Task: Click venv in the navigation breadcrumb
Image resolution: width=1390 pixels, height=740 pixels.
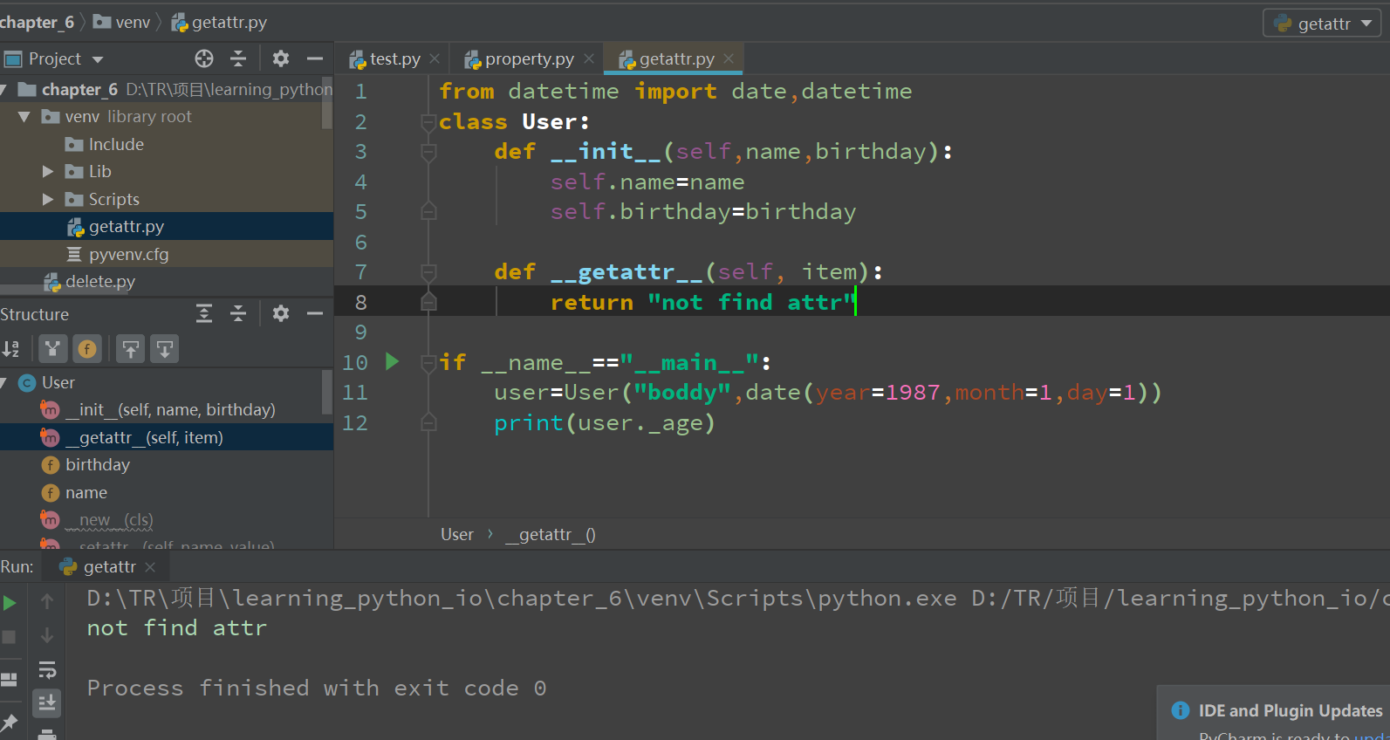Action: click(122, 23)
